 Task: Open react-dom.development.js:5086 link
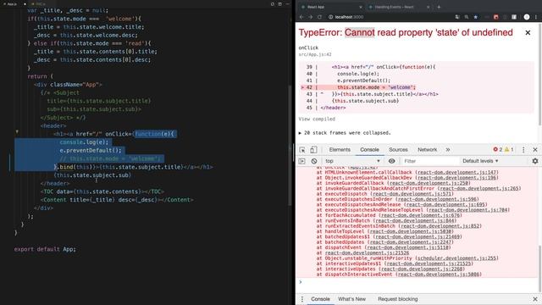(x=439, y=274)
